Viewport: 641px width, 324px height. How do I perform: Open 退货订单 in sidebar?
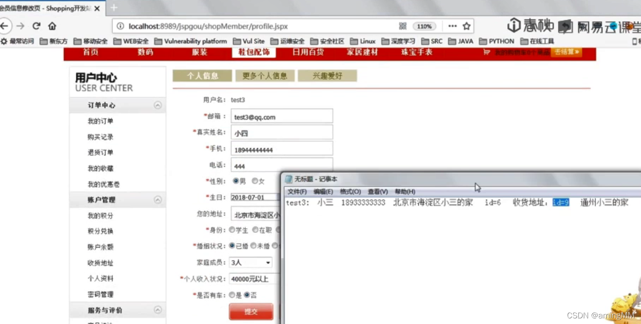100,152
